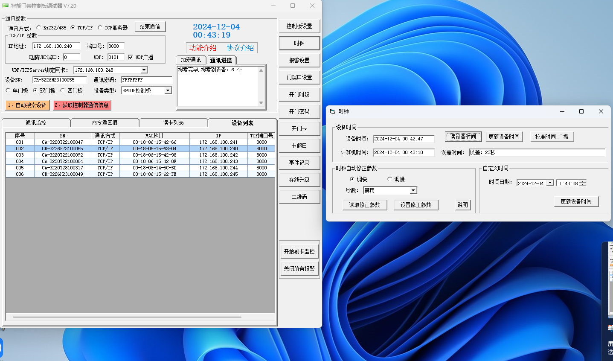Expand the 设备类型 dropdown
This screenshot has width=613, height=361.
(x=168, y=90)
